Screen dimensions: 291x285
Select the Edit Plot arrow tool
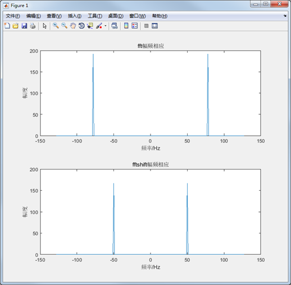[44, 26]
